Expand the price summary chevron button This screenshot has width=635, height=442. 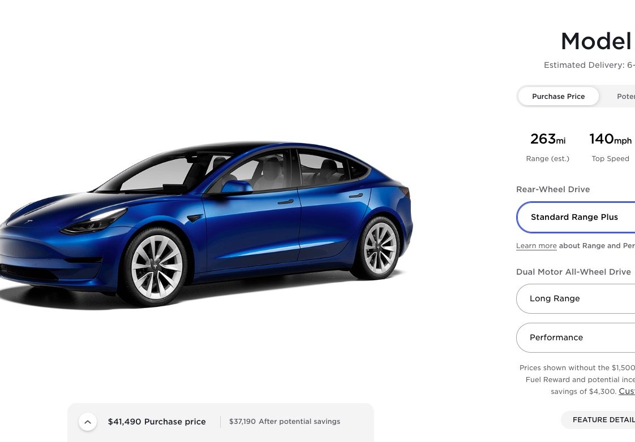point(88,422)
